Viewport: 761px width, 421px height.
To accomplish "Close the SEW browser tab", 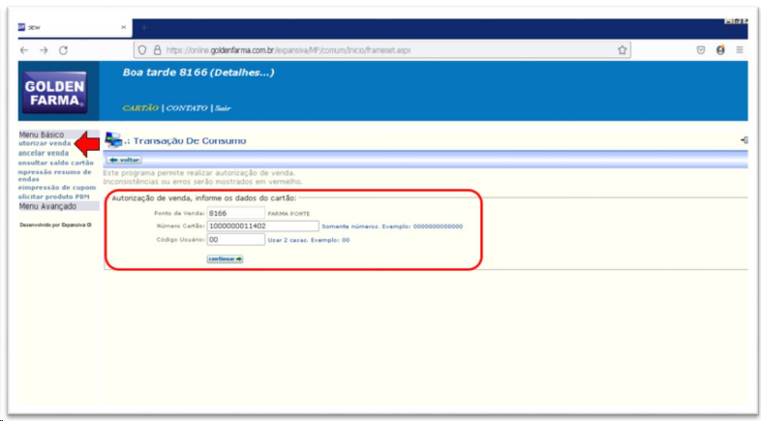I will pos(124,28).
